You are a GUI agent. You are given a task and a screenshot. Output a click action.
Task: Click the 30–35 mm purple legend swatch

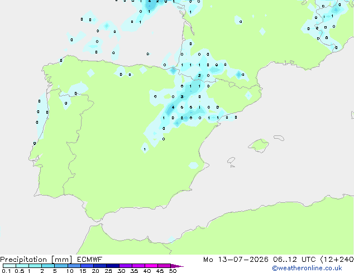pyautogui.click(x=126, y=266)
